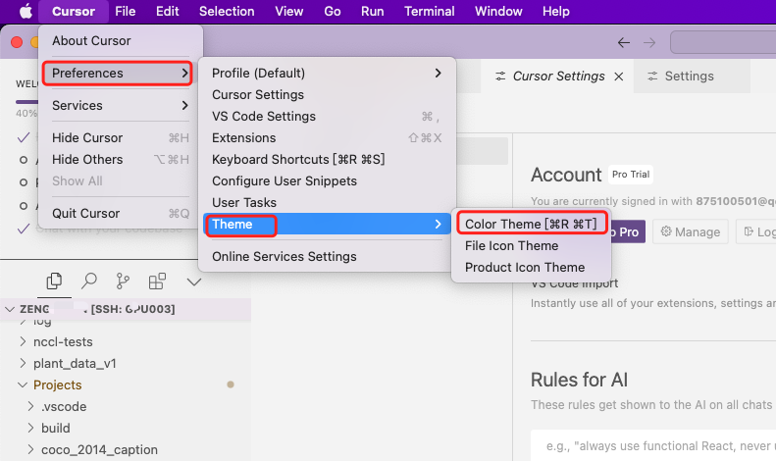Click the Manage button
The height and width of the screenshot is (461, 776).
[691, 231]
